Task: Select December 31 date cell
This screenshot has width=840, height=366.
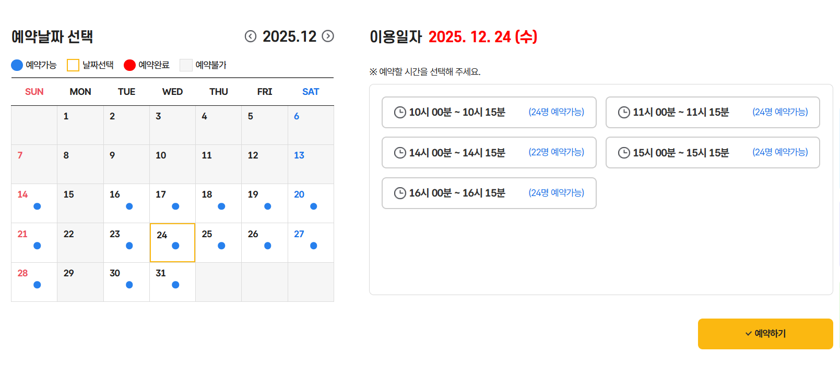Action: 172,282
